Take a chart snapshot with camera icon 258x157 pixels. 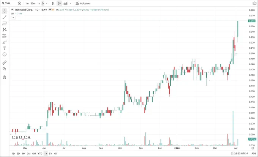click(254, 3)
